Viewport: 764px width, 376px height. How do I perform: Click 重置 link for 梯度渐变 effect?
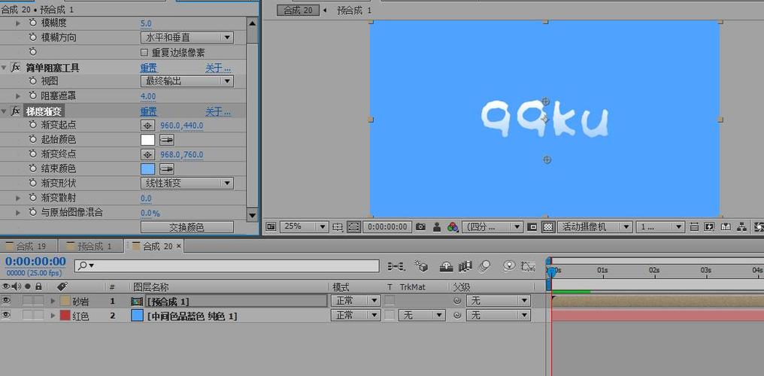click(x=149, y=111)
